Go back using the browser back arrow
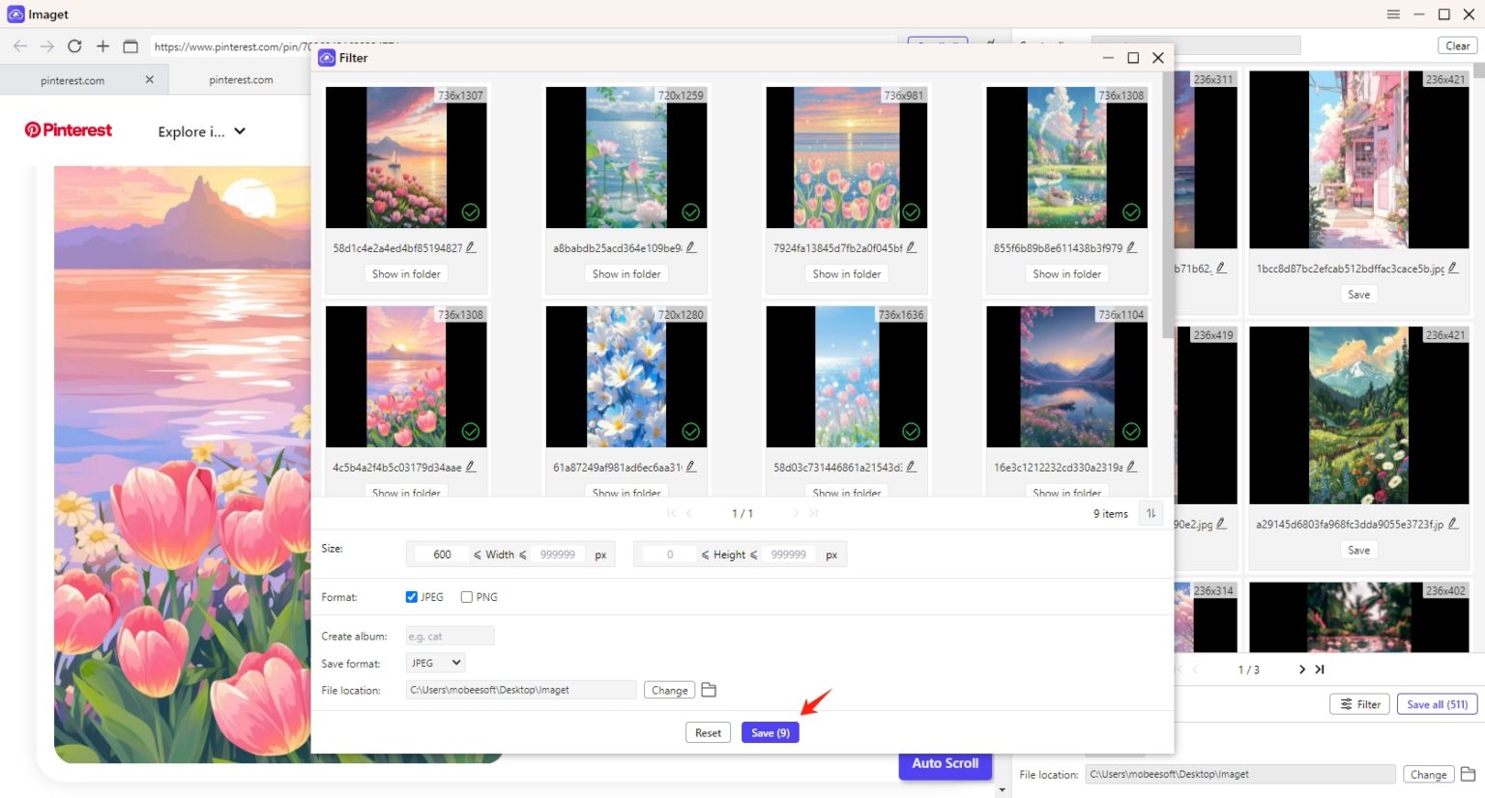Image resolution: width=1485 pixels, height=798 pixels. [19, 45]
